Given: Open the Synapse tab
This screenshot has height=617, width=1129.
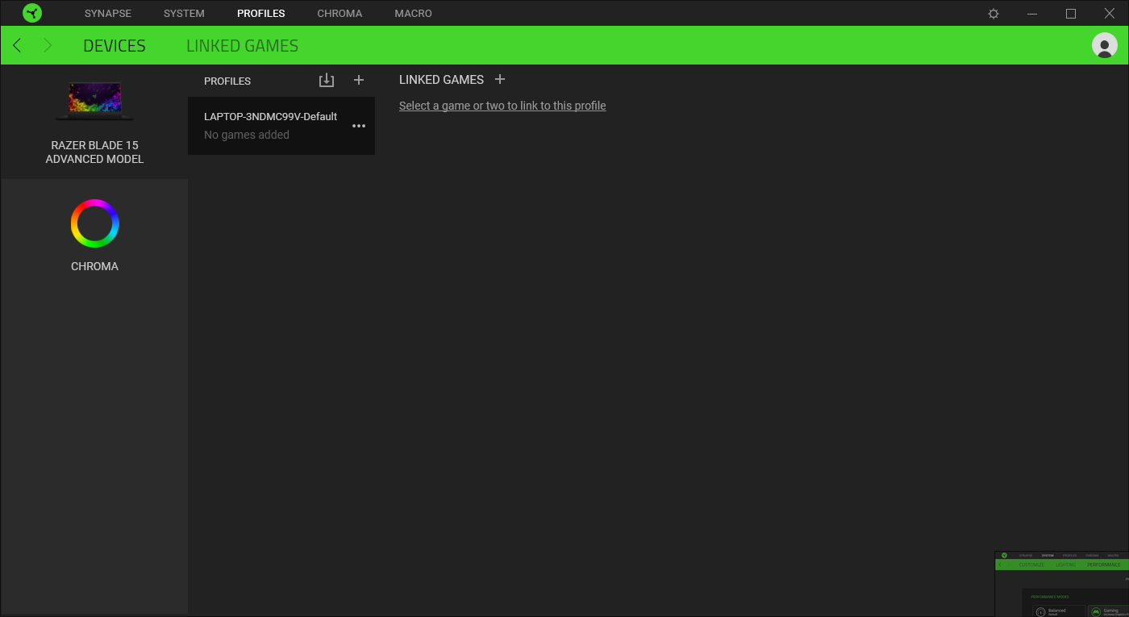Looking at the screenshot, I should pos(108,14).
